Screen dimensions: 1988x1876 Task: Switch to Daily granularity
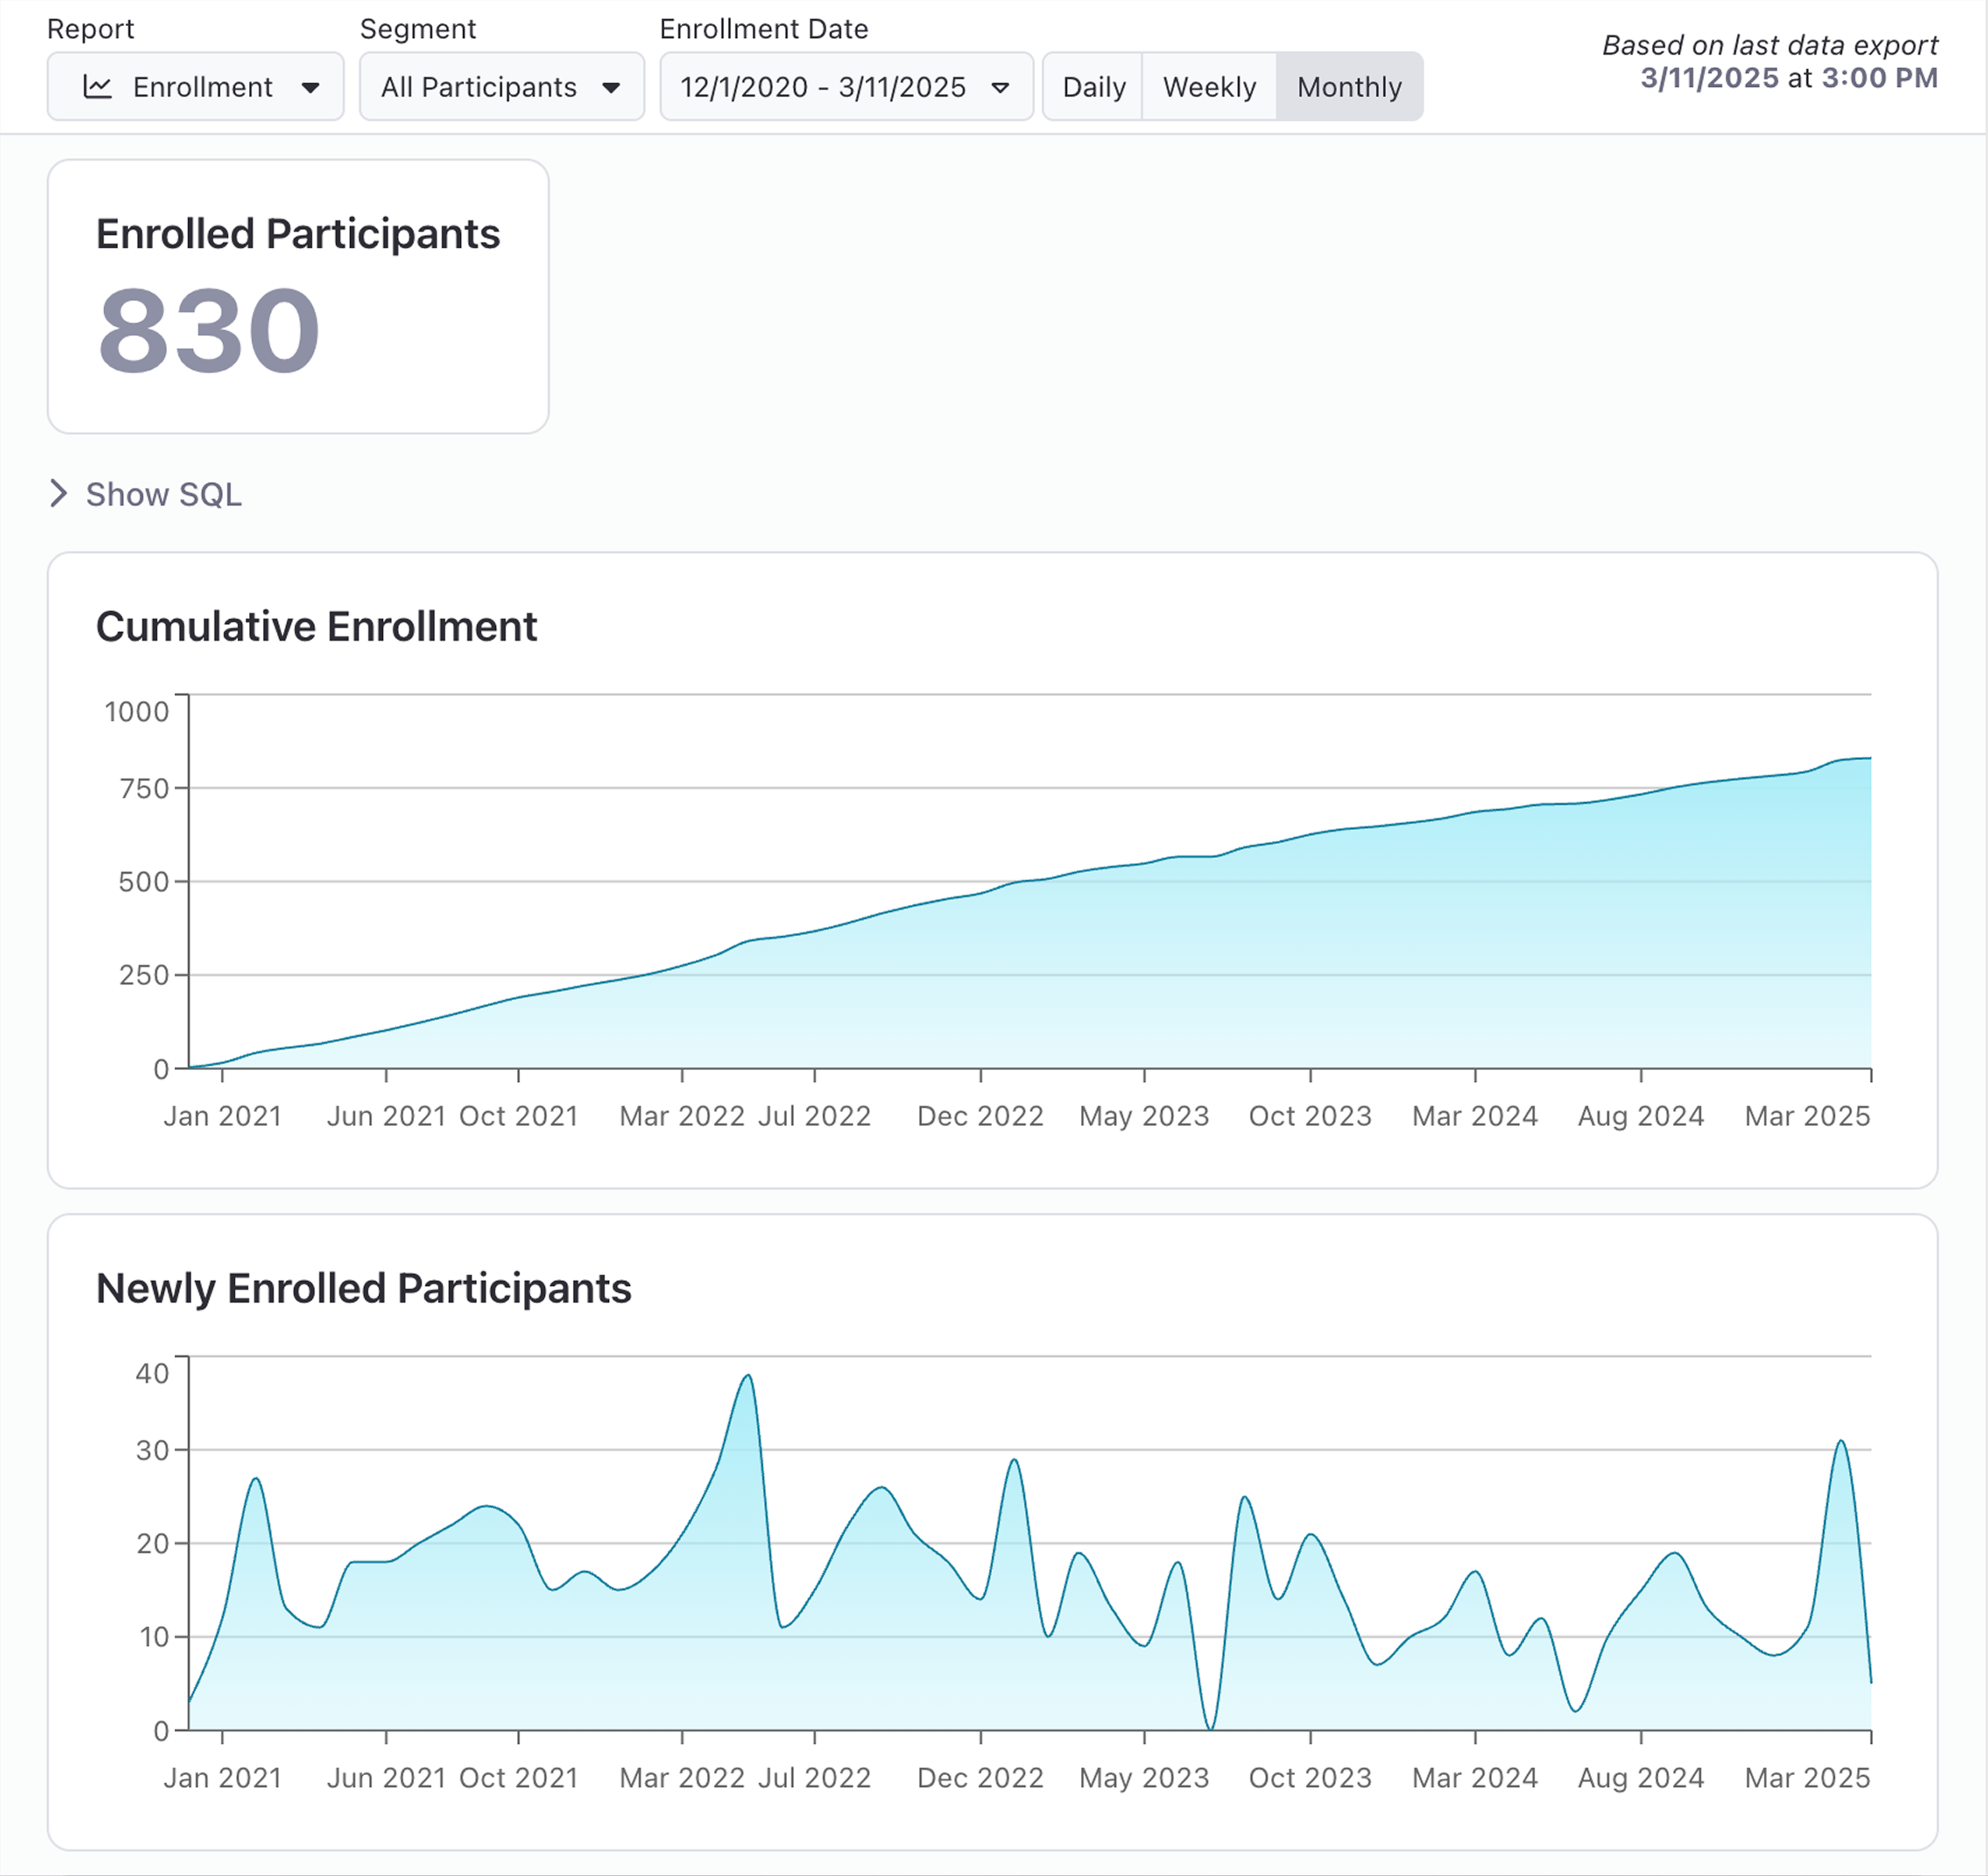coord(1093,87)
